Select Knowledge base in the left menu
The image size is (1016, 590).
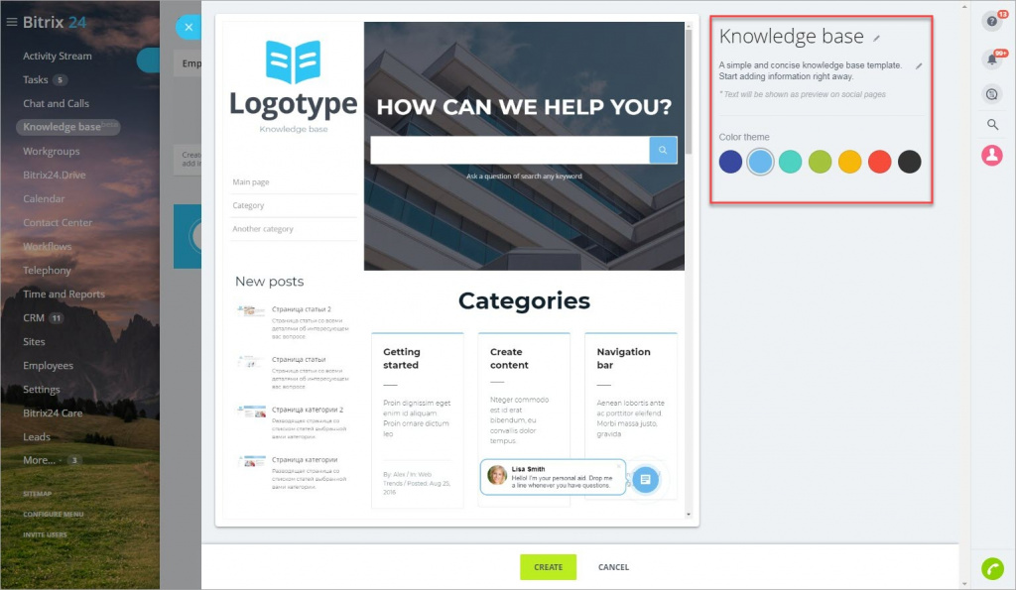[x=67, y=127]
